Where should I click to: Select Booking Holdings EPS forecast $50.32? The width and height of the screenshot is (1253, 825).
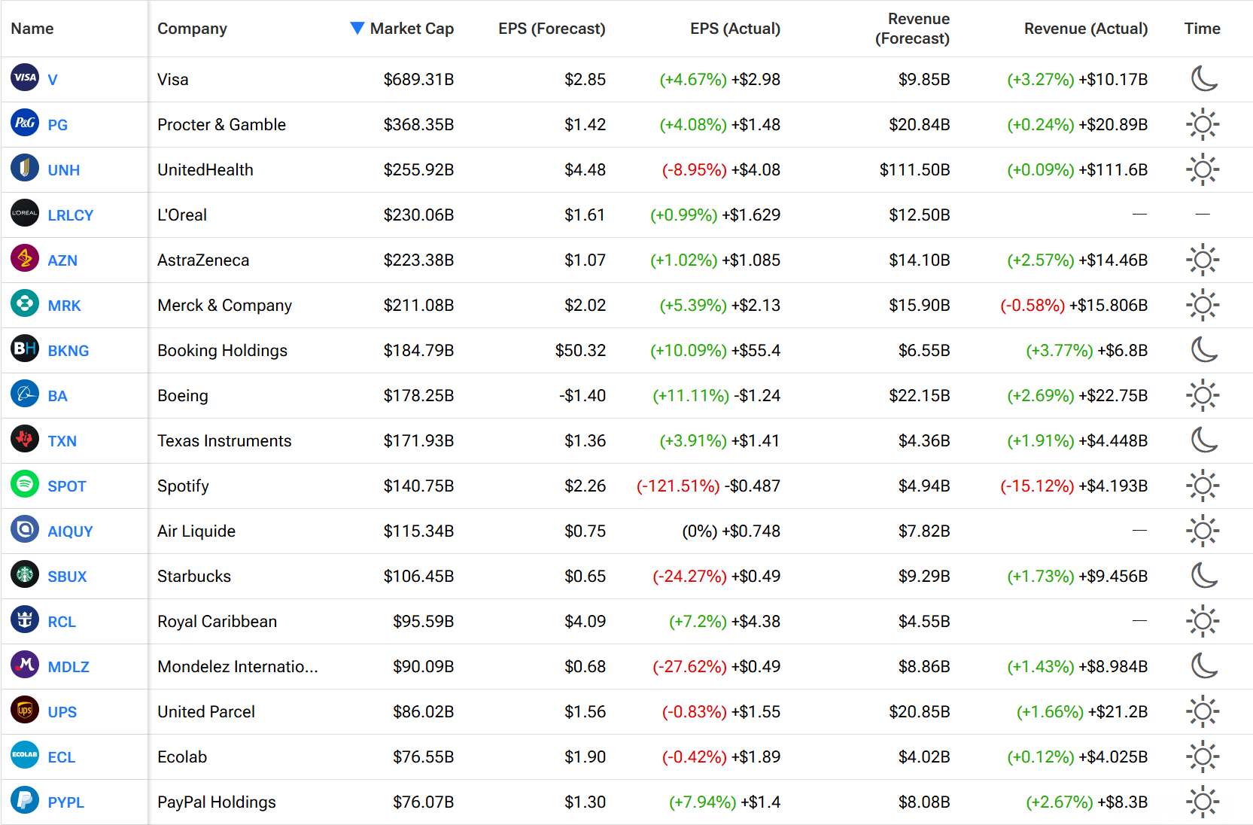click(x=580, y=351)
